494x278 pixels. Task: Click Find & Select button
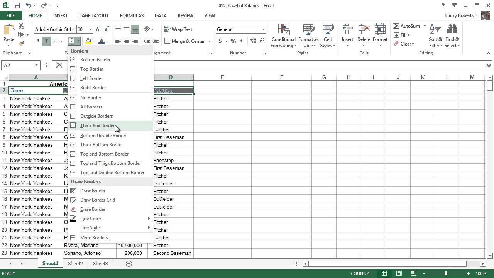click(452, 36)
